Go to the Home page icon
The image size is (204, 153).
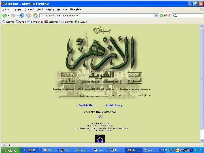(35, 15)
